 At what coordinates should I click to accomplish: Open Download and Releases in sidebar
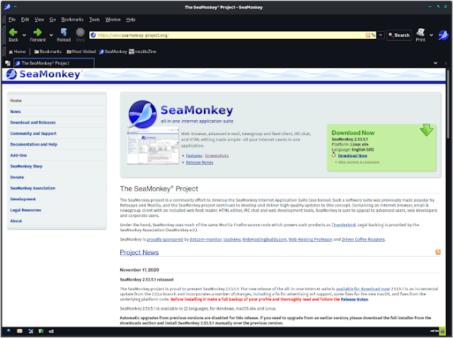pos(33,122)
